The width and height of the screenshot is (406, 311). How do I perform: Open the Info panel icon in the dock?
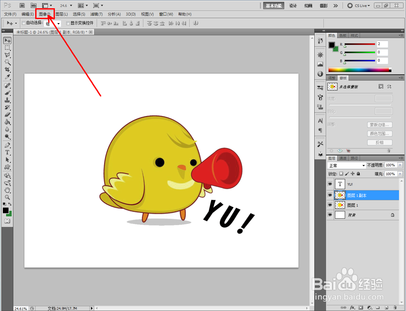point(320,74)
